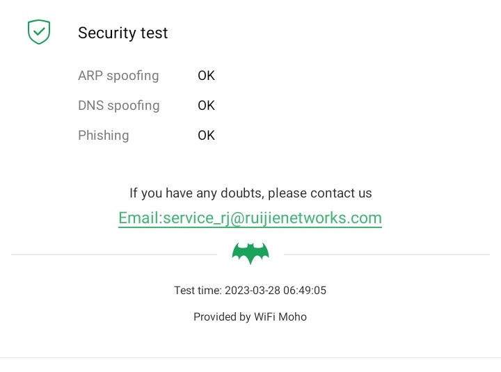The width and height of the screenshot is (501, 372).
Task: Tap the DNS spoofing label
Action: point(118,105)
